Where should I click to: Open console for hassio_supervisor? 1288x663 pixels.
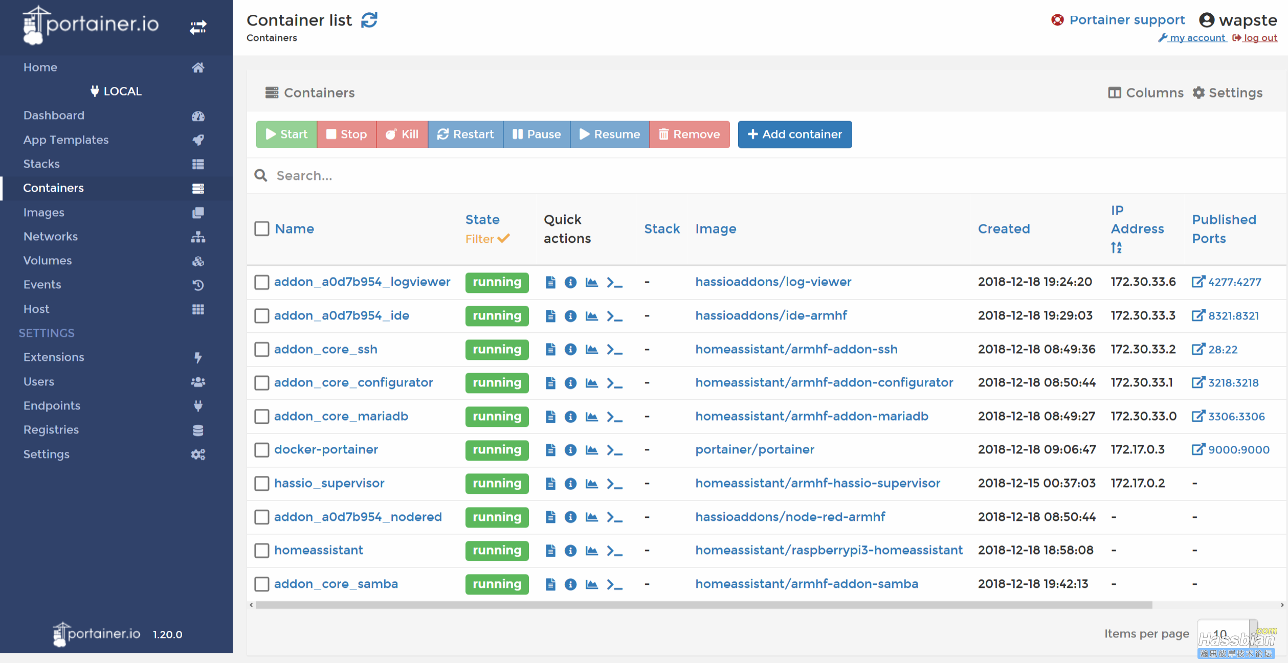(614, 484)
